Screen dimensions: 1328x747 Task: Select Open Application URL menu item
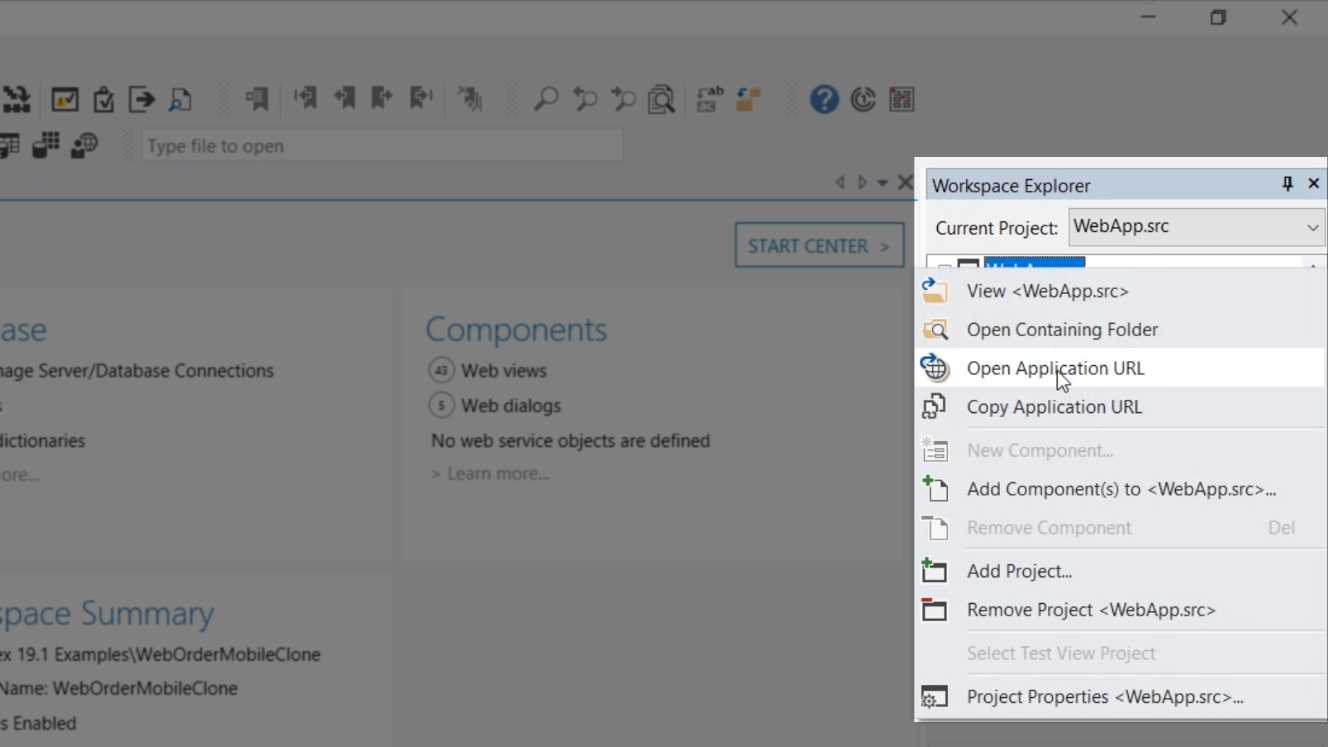coord(1055,368)
